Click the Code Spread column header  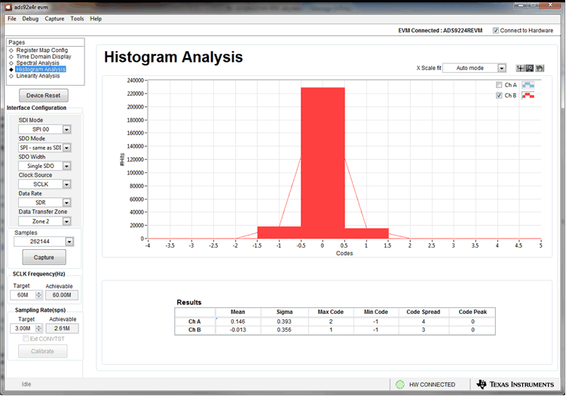[424, 312]
